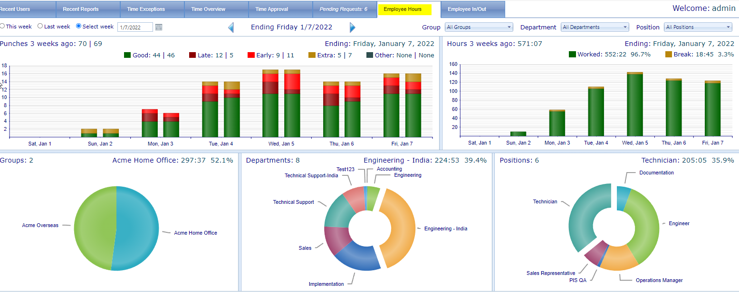
Task: Switch to the Employee In/Out tab
Action: point(472,9)
